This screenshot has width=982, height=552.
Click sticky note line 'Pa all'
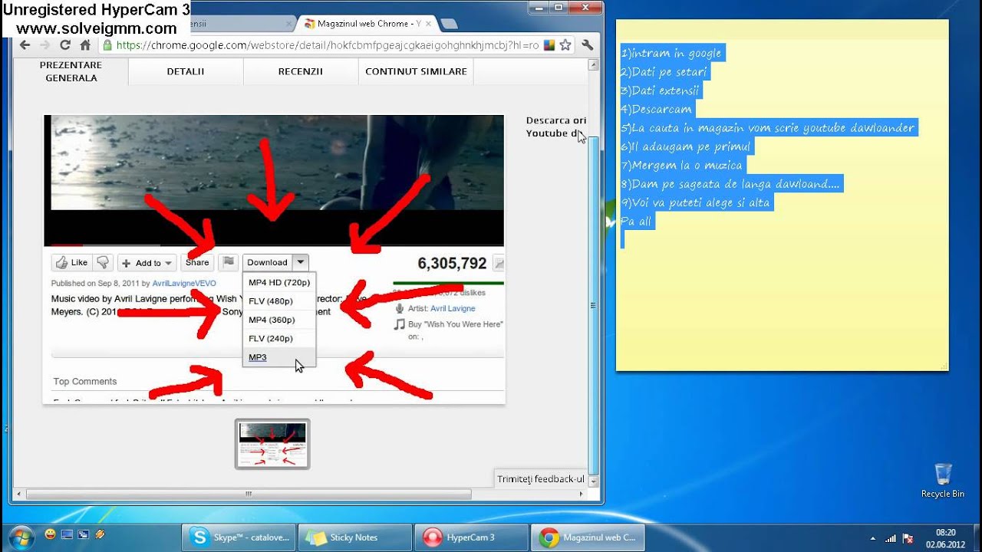pos(636,222)
